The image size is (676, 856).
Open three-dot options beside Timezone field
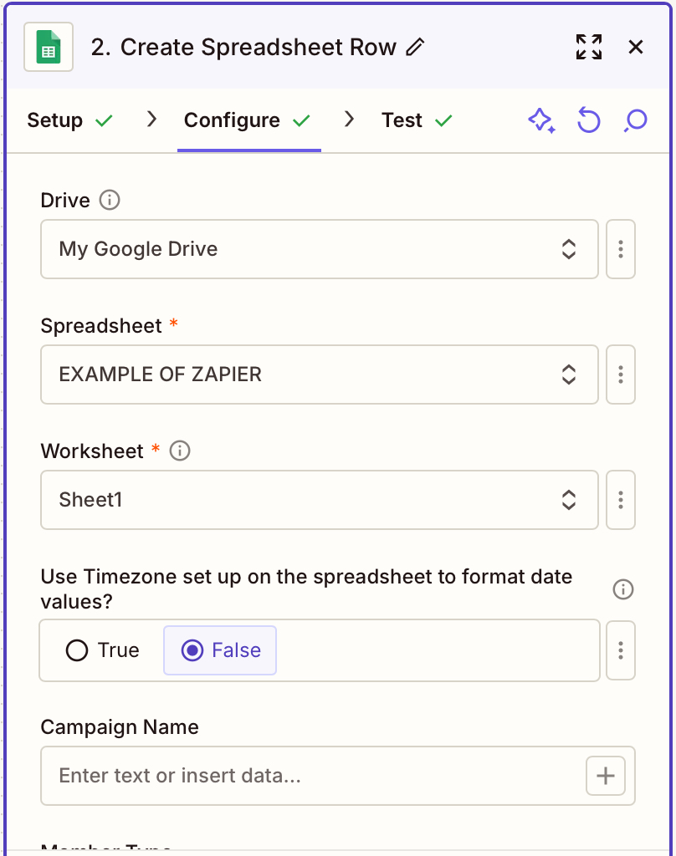click(x=621, y=650)
